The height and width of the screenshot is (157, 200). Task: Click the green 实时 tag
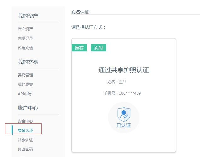coord(99,48)
